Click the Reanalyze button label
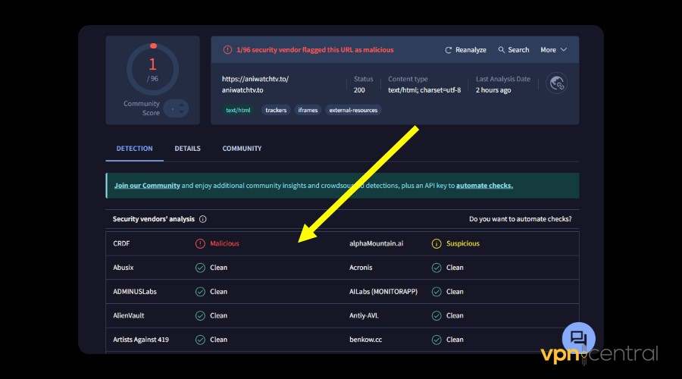The width and height of the screenshot is (682, 379). 471,50
